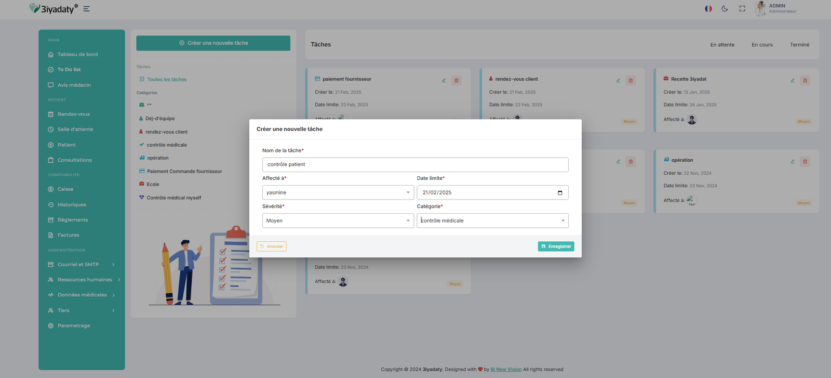Edit the opération task pencil icon
The width and height of the screenshot is (831, 378).
793,162
